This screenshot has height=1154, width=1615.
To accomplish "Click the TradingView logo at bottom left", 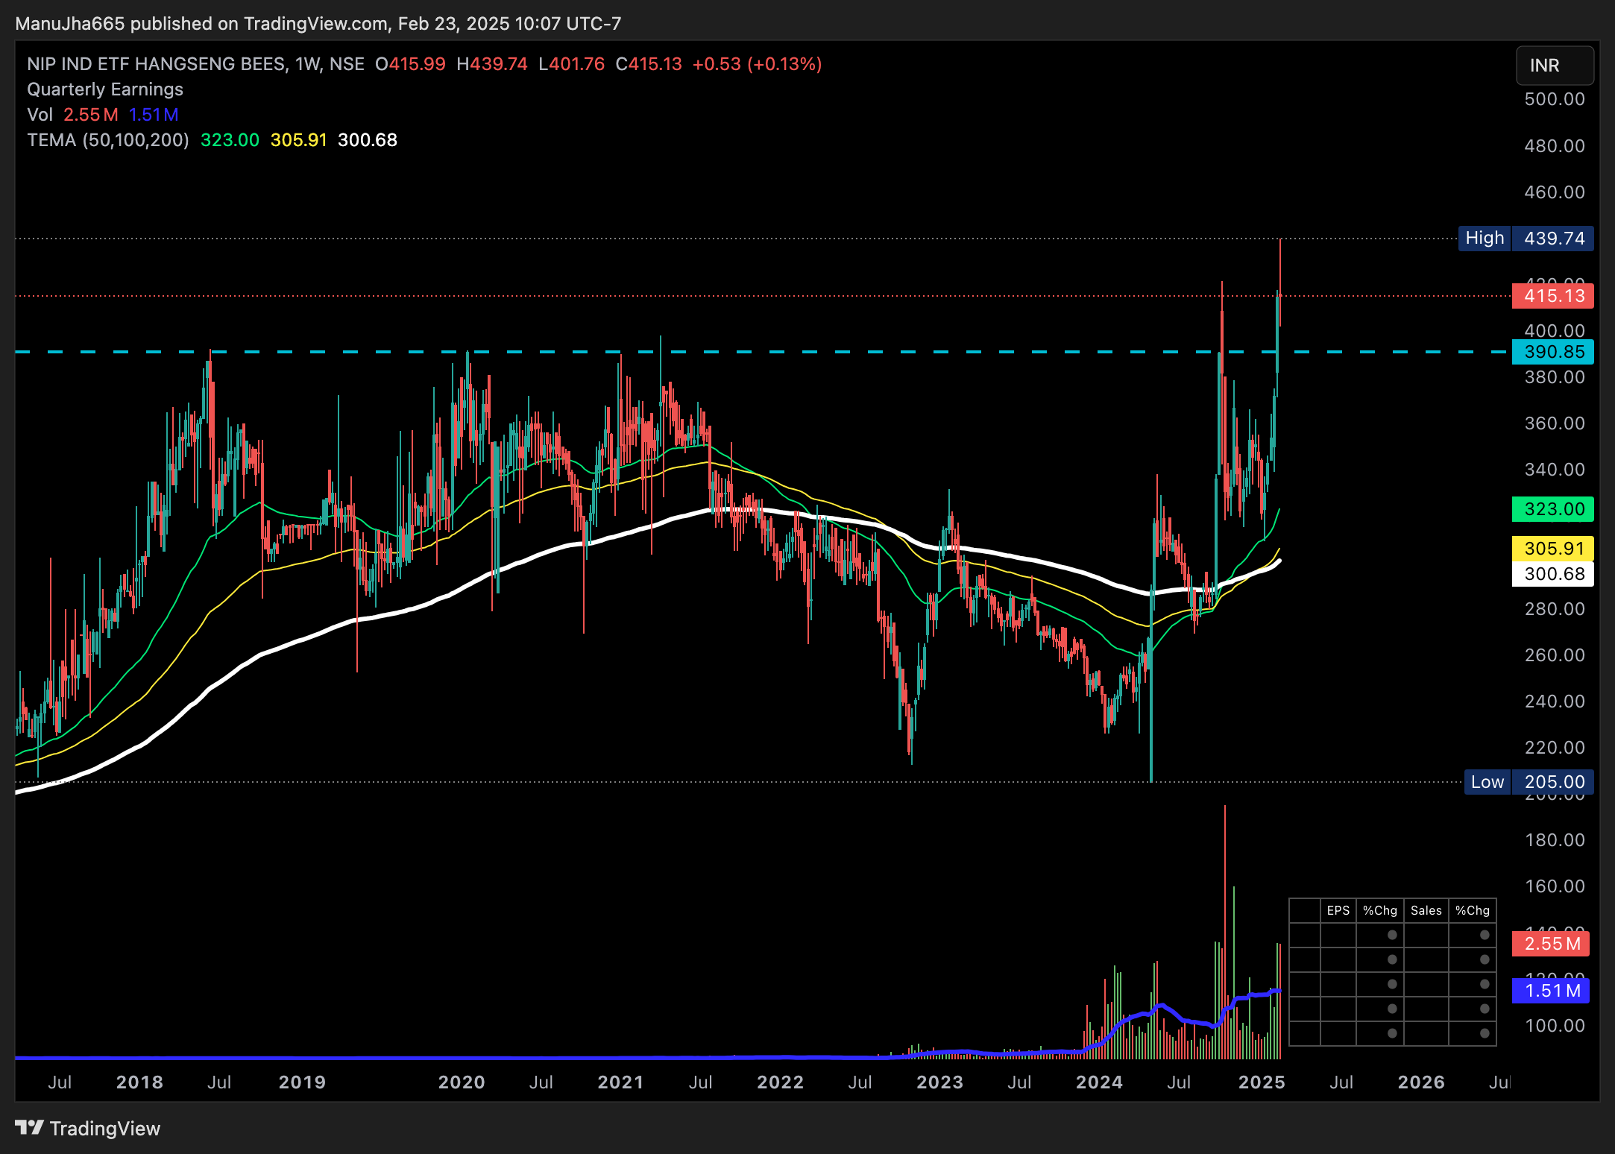I will tap(87, 1128).
